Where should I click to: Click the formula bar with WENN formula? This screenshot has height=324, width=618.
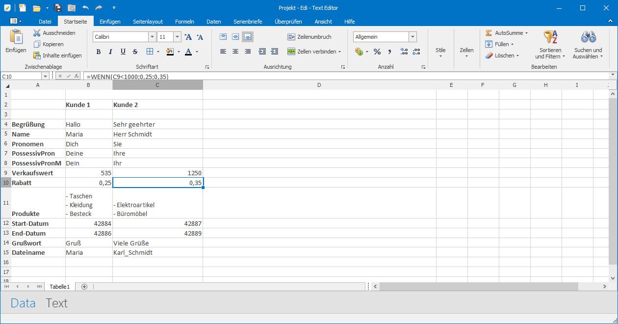346,76
